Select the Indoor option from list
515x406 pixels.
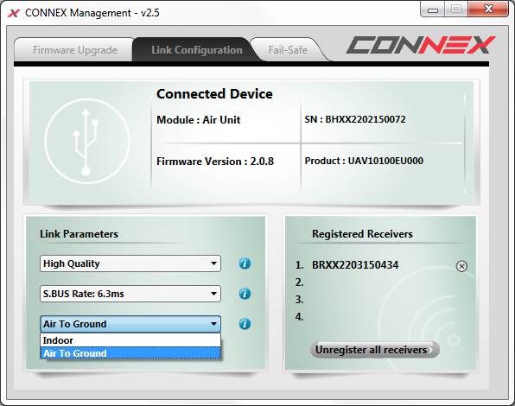click(130, 340)
